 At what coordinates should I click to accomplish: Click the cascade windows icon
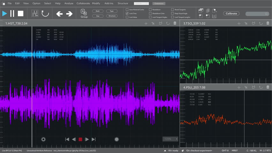[201, 11]
